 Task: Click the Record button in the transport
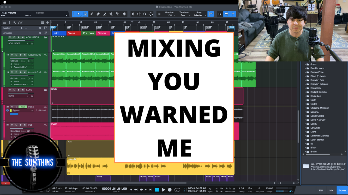pos(170,190)
